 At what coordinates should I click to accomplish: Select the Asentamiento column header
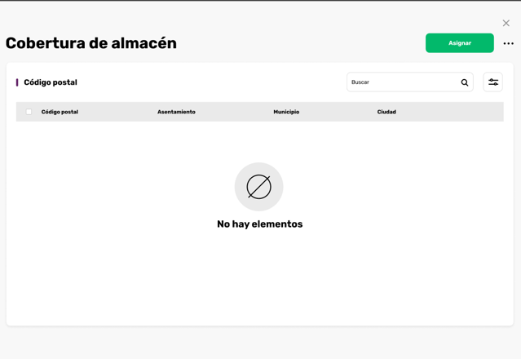(176, 112)
